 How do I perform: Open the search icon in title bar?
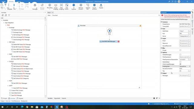pyautogui.click(x=169, y=2)
